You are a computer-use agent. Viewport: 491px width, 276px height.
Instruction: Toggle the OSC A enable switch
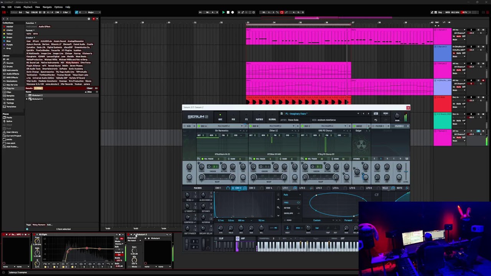point(199,126)
